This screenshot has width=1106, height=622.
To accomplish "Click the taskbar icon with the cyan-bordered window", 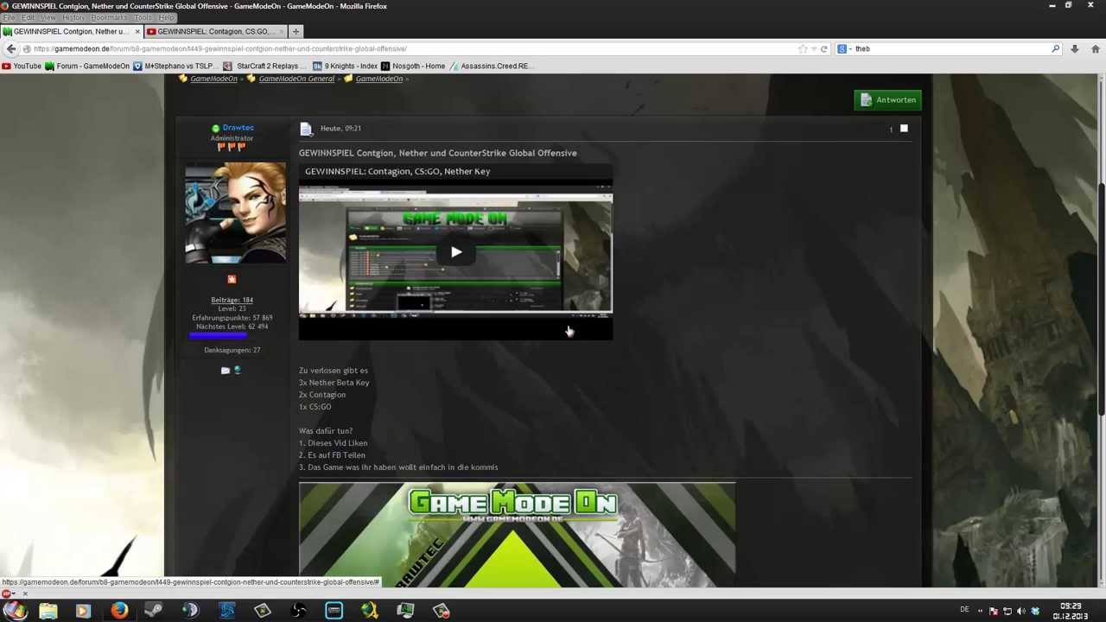I will click(334, 611).
